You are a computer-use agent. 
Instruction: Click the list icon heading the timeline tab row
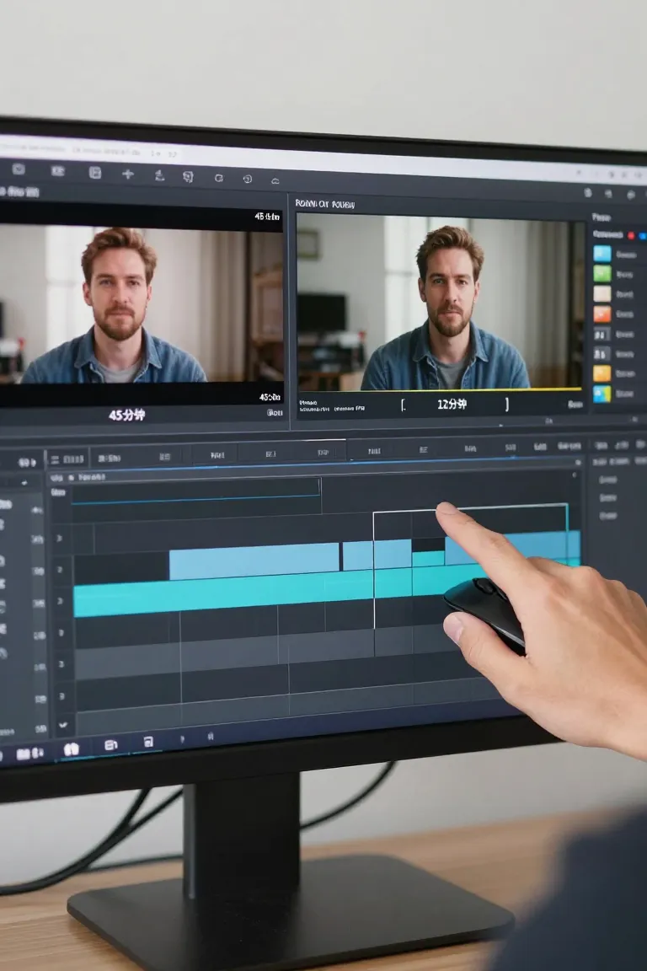[x=55, y=459]
